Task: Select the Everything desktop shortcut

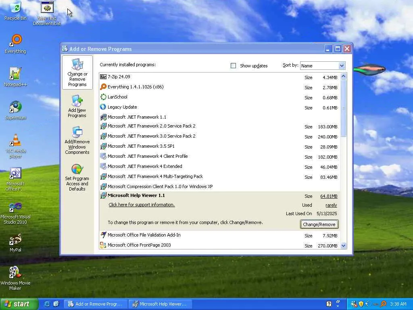Action: coord(16,44)
